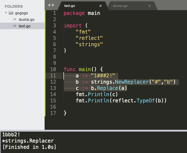Open duotai.go in the sidebar

coord(26,19)
